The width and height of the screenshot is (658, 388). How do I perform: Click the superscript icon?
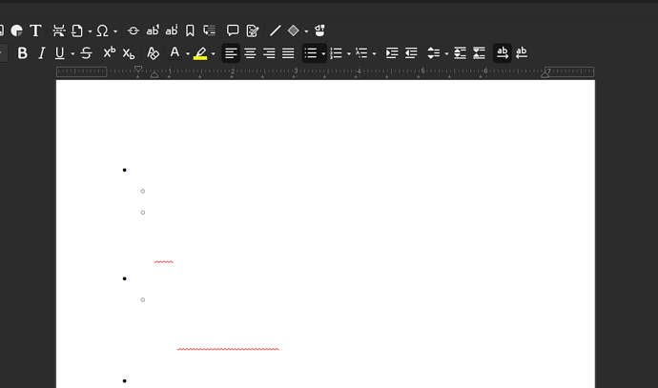pyautogui.click(x=109, y=53)
